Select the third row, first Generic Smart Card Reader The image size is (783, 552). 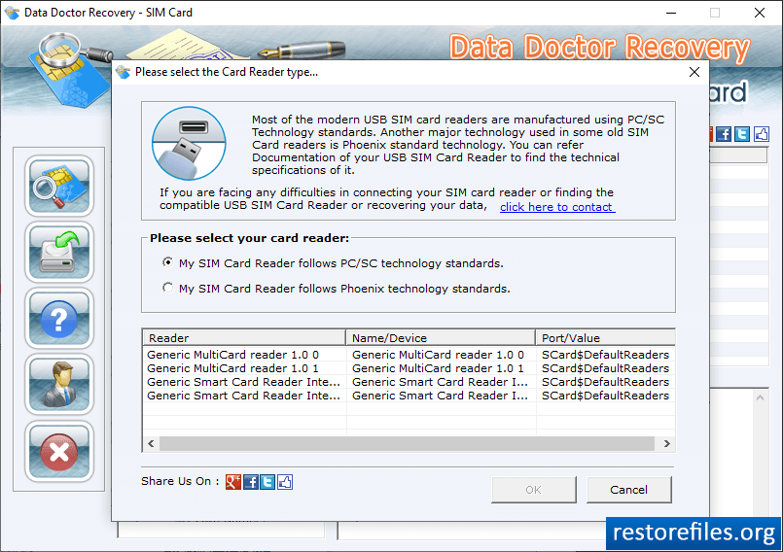409,382
